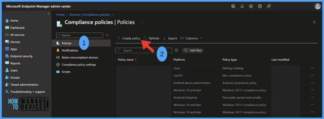The image size is (324, 119).
Task: Click the info icon beside search
Action: 176,50
